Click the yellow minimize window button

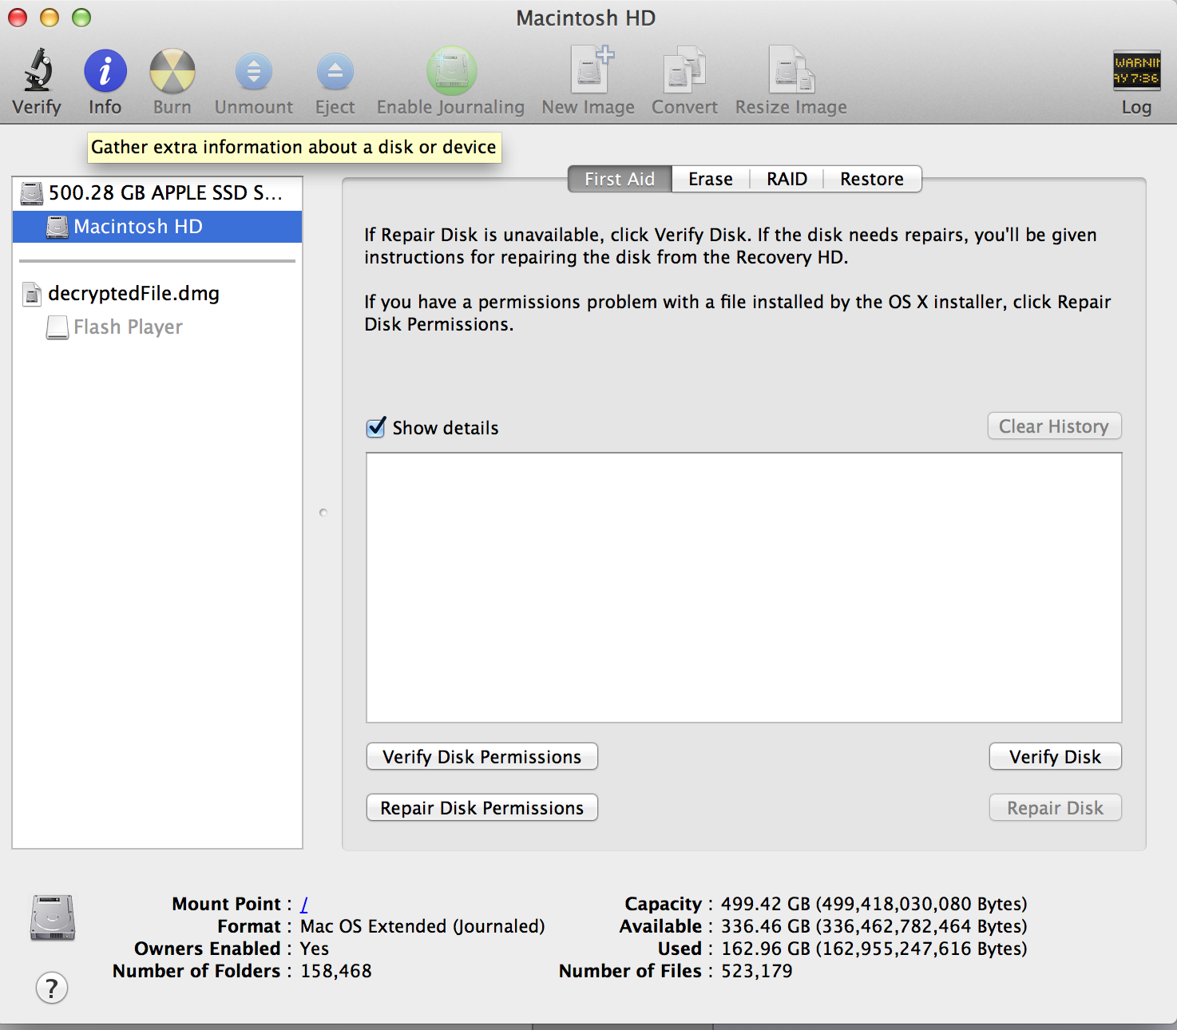(50, 18)
